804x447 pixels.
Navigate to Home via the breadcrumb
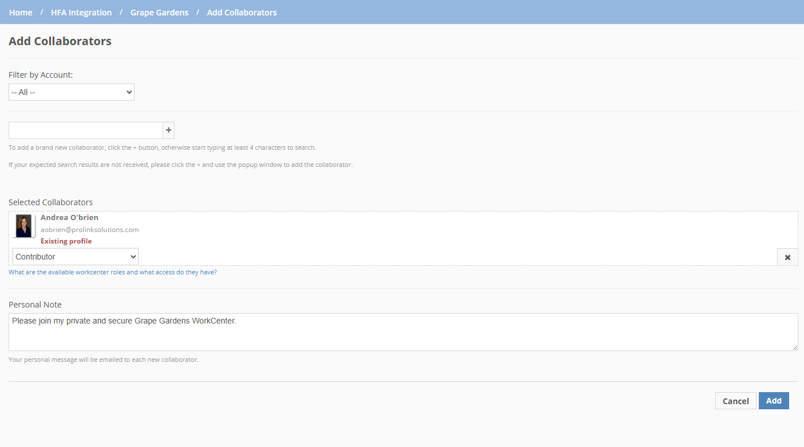[x=21, y=12]
